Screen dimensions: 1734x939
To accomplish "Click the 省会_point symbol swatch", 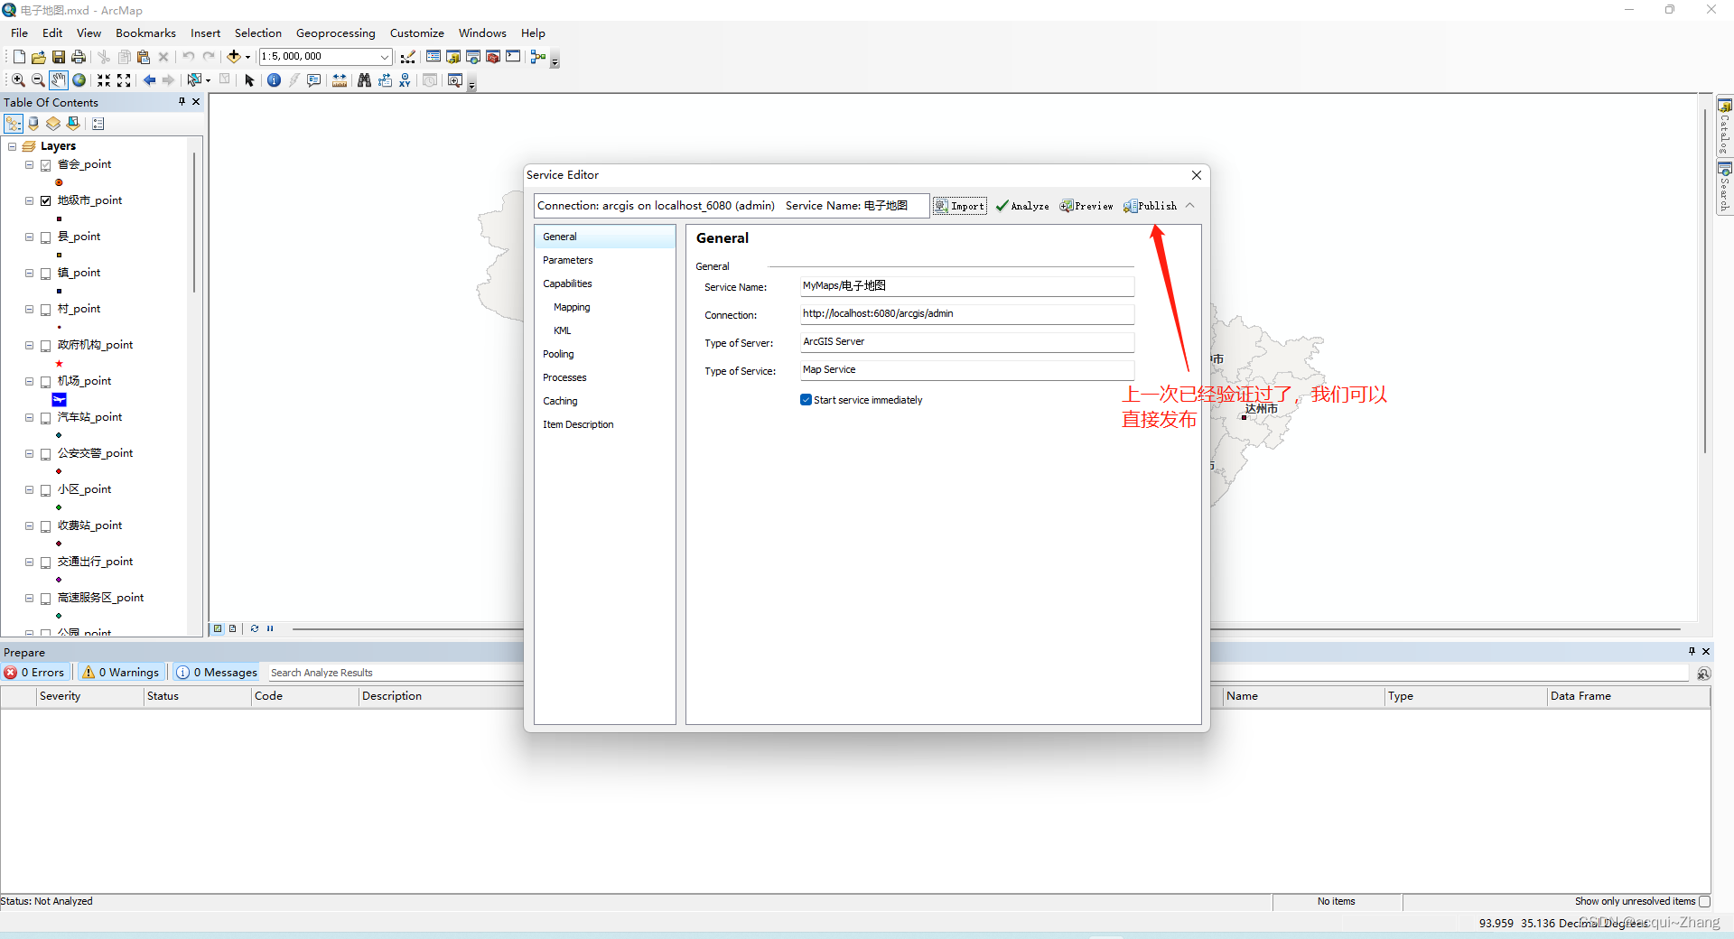I will click(x=60, y=182).
